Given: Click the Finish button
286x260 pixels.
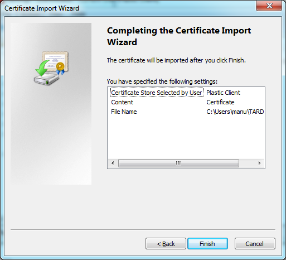Looking at the screenshot, I should click(x=207, y=244).
